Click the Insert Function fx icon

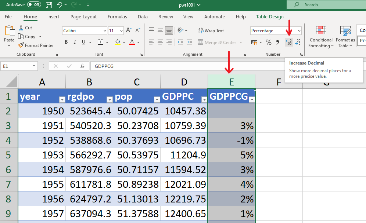pos(82,66)
